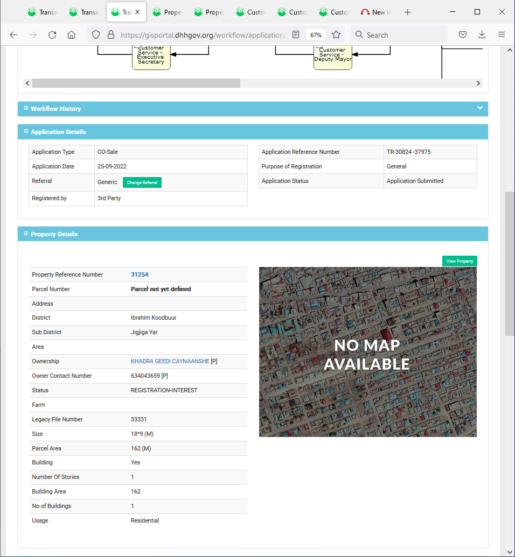Screen dimensions: 515x557
Task: Select sub district Jigjiga Yar
Action: tap(144, 333)
